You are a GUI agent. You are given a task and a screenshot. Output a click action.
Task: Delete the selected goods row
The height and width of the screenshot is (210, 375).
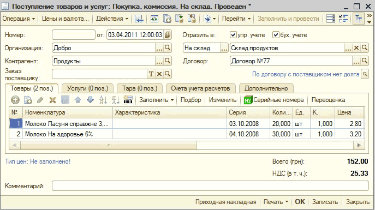[52, 100]
